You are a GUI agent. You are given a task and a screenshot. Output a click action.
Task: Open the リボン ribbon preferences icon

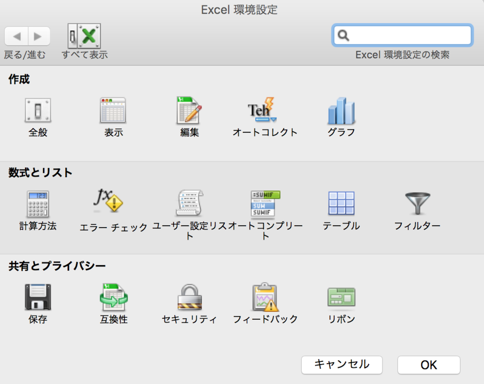[341, 297]
